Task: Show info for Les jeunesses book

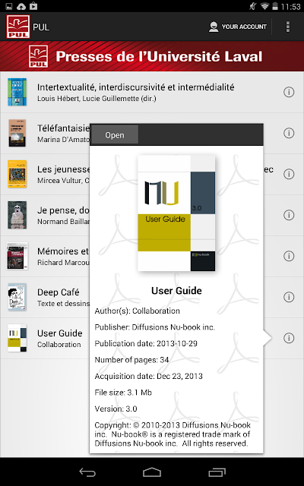Action: click(289, 174)
